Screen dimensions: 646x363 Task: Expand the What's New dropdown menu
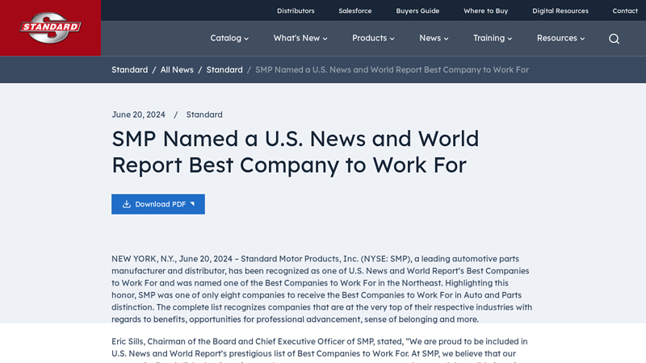300,38
